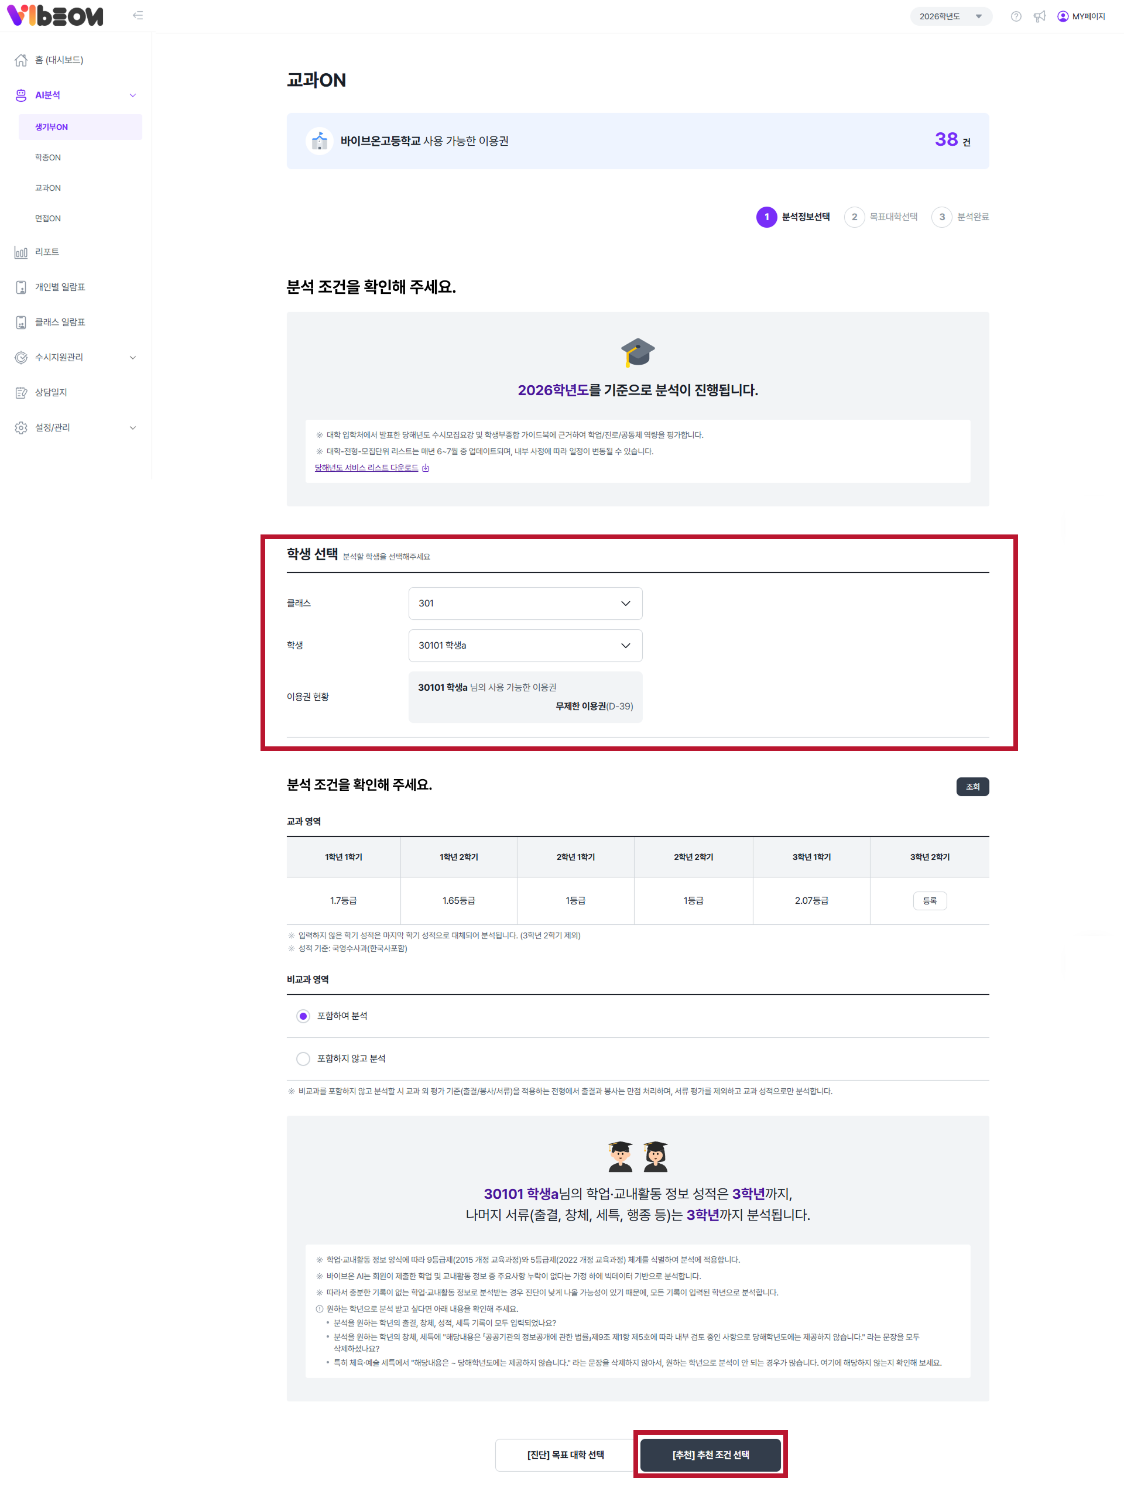Viewport: 1124px width, 1498px height.
Task: Click the MY페이지 user profile icon
Action: point(1063,16)
